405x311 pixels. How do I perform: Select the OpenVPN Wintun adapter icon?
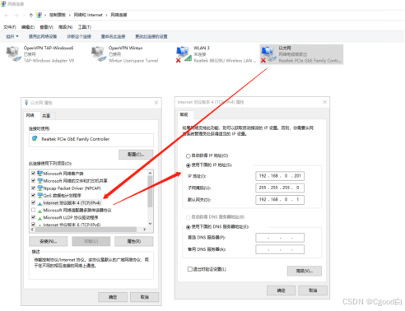click(x=99, y=53)
